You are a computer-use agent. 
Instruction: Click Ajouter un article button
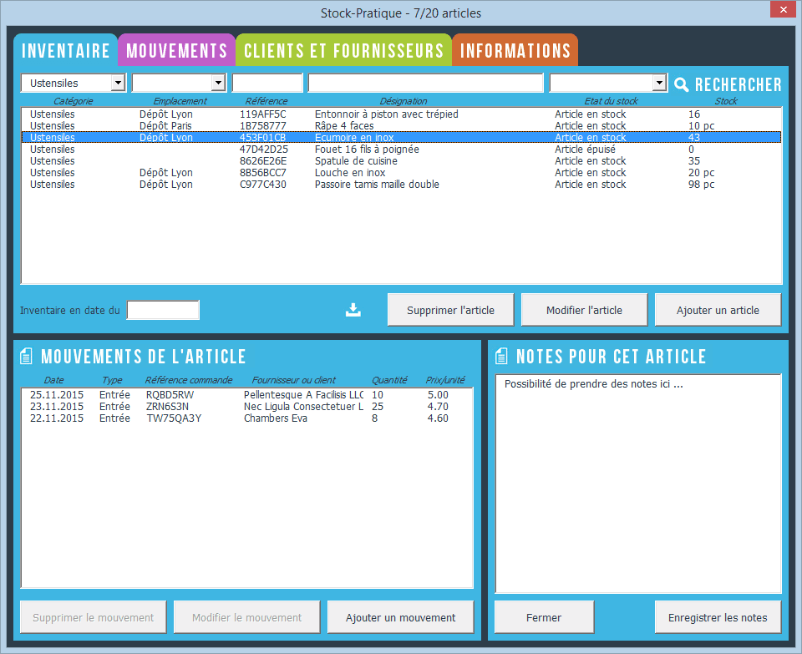pos(718,310)
